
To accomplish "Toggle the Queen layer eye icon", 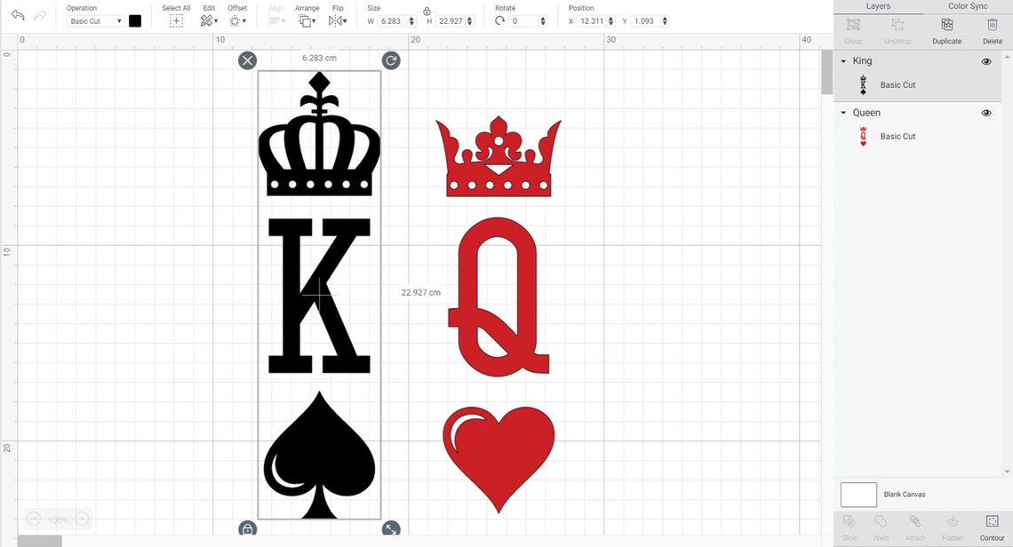I will (986, 113).
